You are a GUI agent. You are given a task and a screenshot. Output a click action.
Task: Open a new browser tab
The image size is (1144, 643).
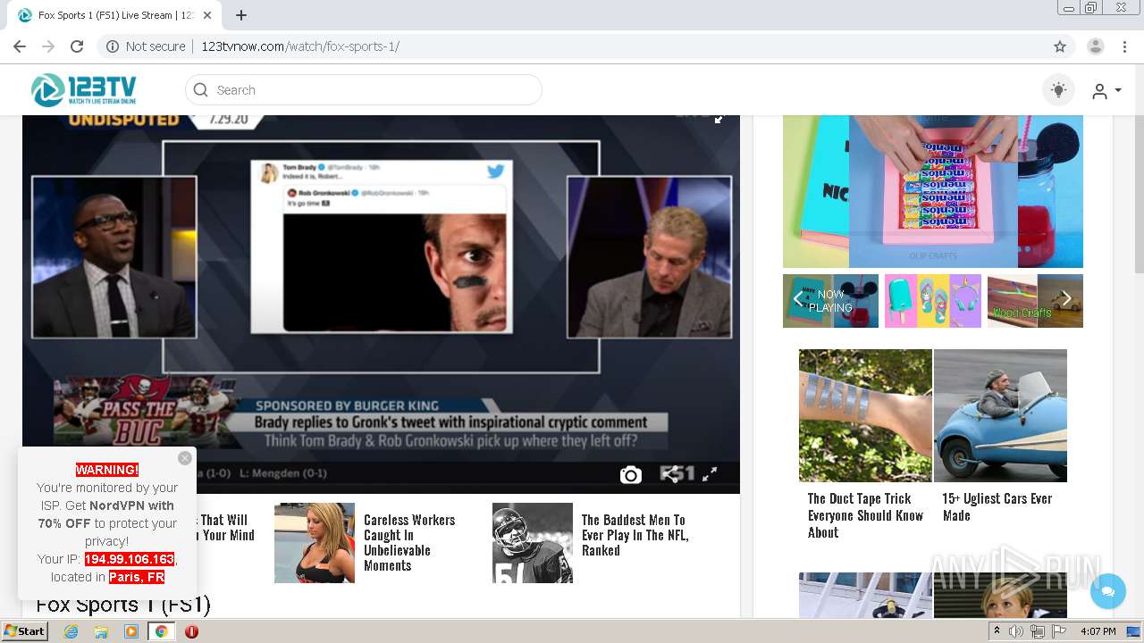click(x=241, y=15)
